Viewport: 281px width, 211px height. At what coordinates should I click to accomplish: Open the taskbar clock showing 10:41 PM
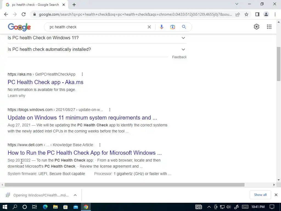[258, 207]
